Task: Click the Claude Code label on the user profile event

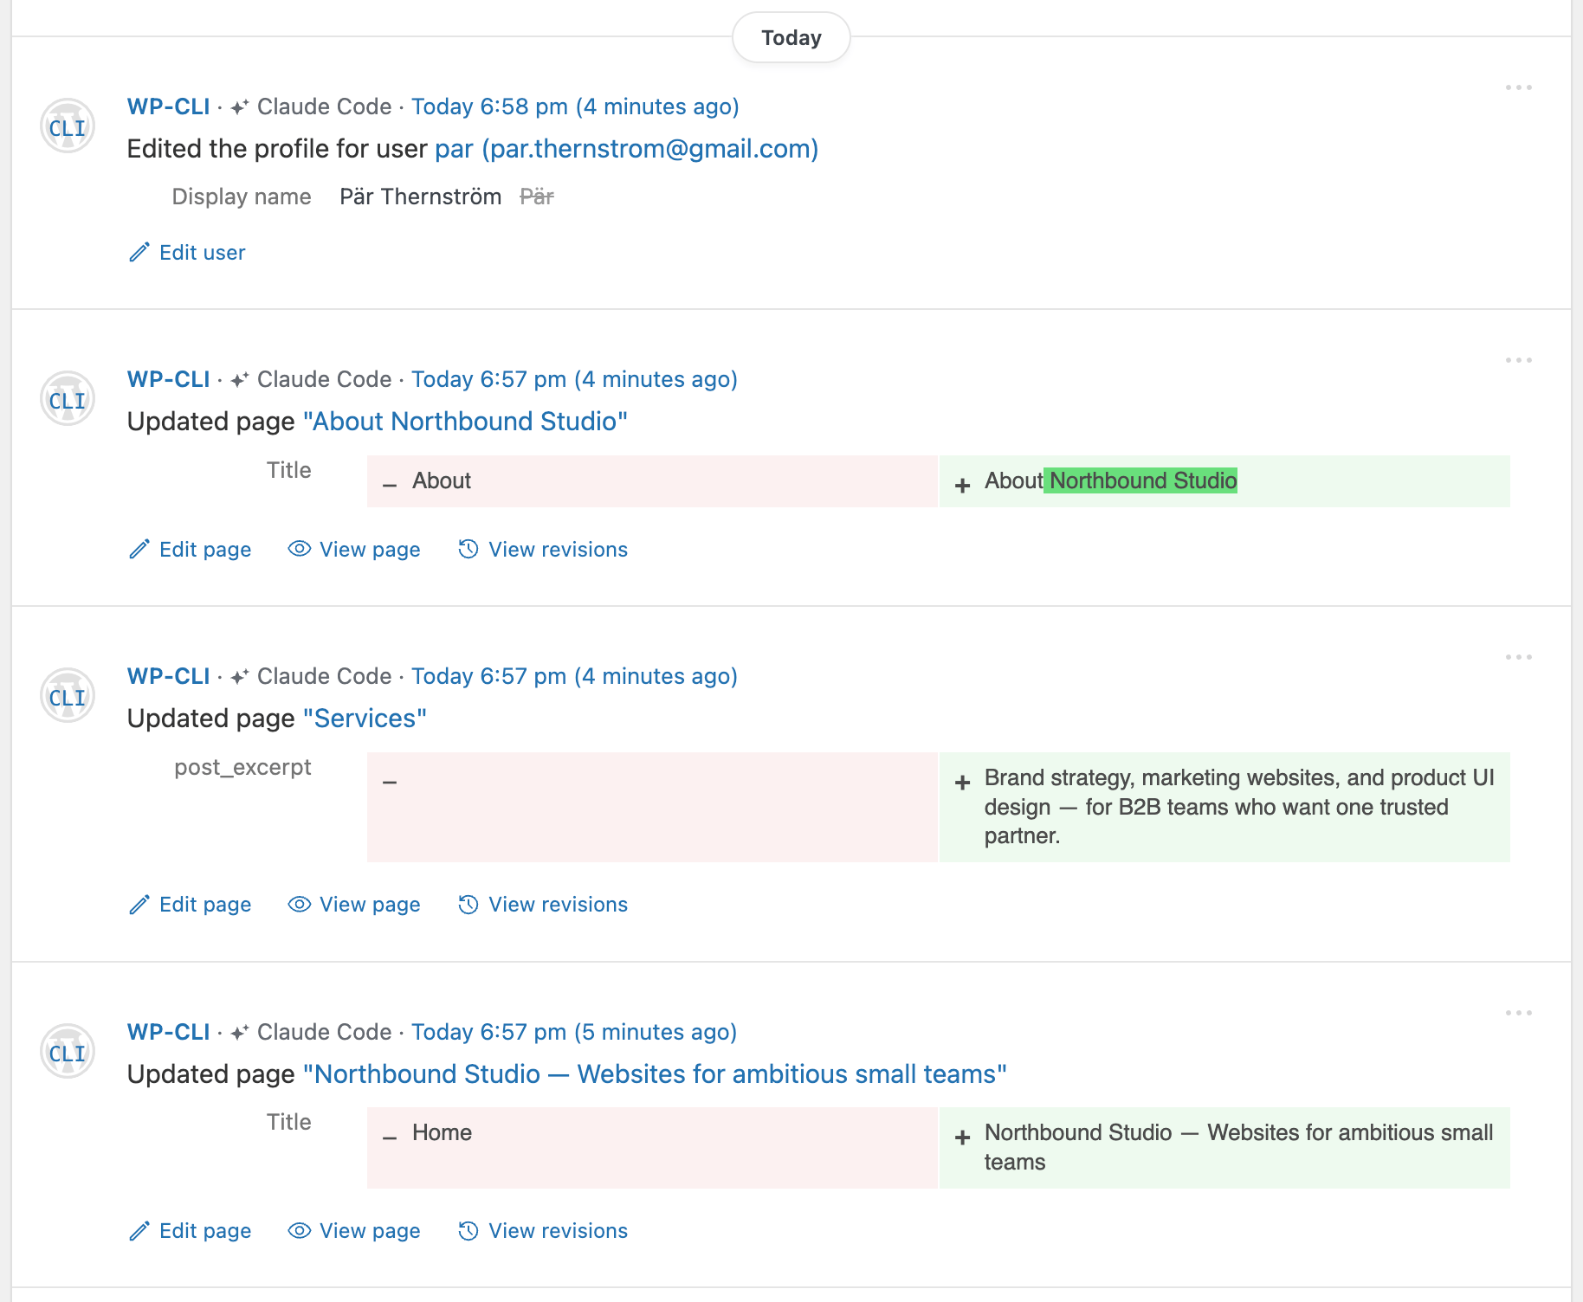Action: [x=325, y=106]
